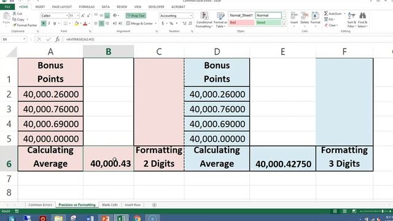Apply Align Left to the cell
Screen dimensions: 393x221
point(96,23)
